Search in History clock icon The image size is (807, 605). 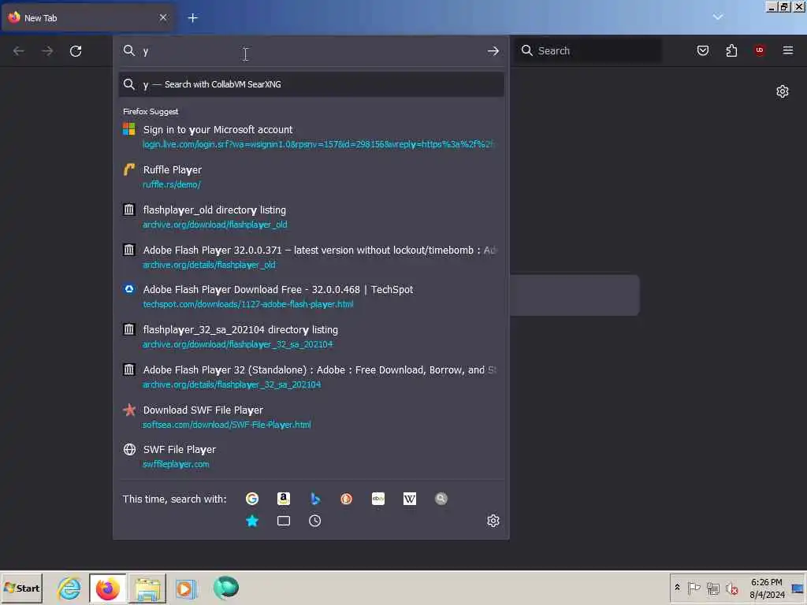coord(315,521)
